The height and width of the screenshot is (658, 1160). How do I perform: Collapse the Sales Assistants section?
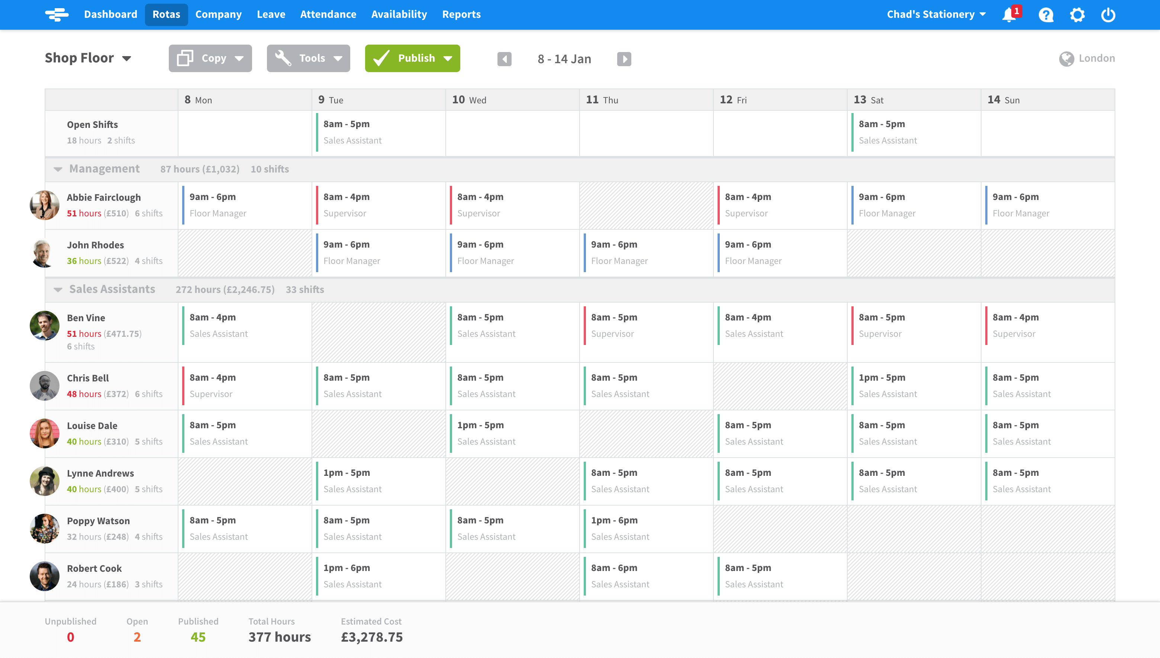[58, 289]
